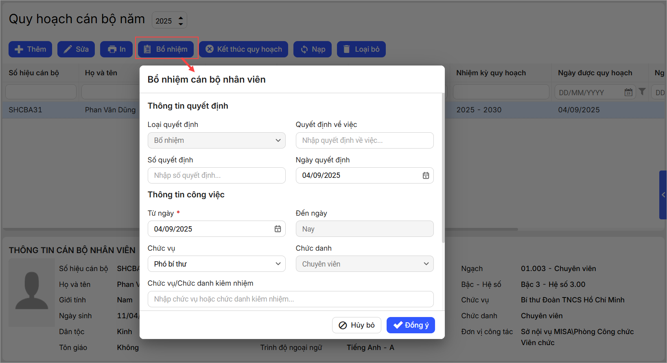Screen dimensions: 667x363
Task: Open the Loại quyết định dropdown
Action: (217, 140)
